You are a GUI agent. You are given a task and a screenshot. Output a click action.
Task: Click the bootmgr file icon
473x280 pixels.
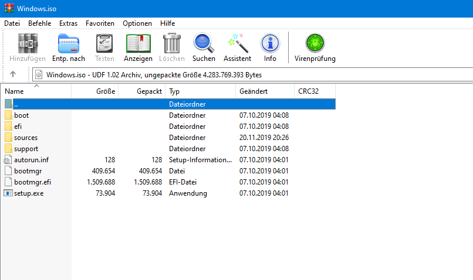click(x=8, y=170)
